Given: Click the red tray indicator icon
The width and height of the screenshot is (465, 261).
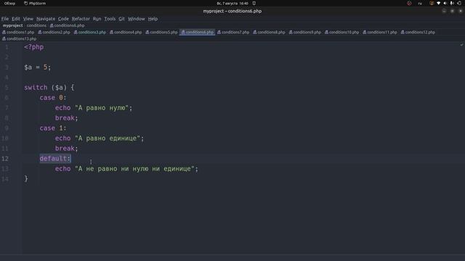Looking at the screenshot, I should [409, 3].
